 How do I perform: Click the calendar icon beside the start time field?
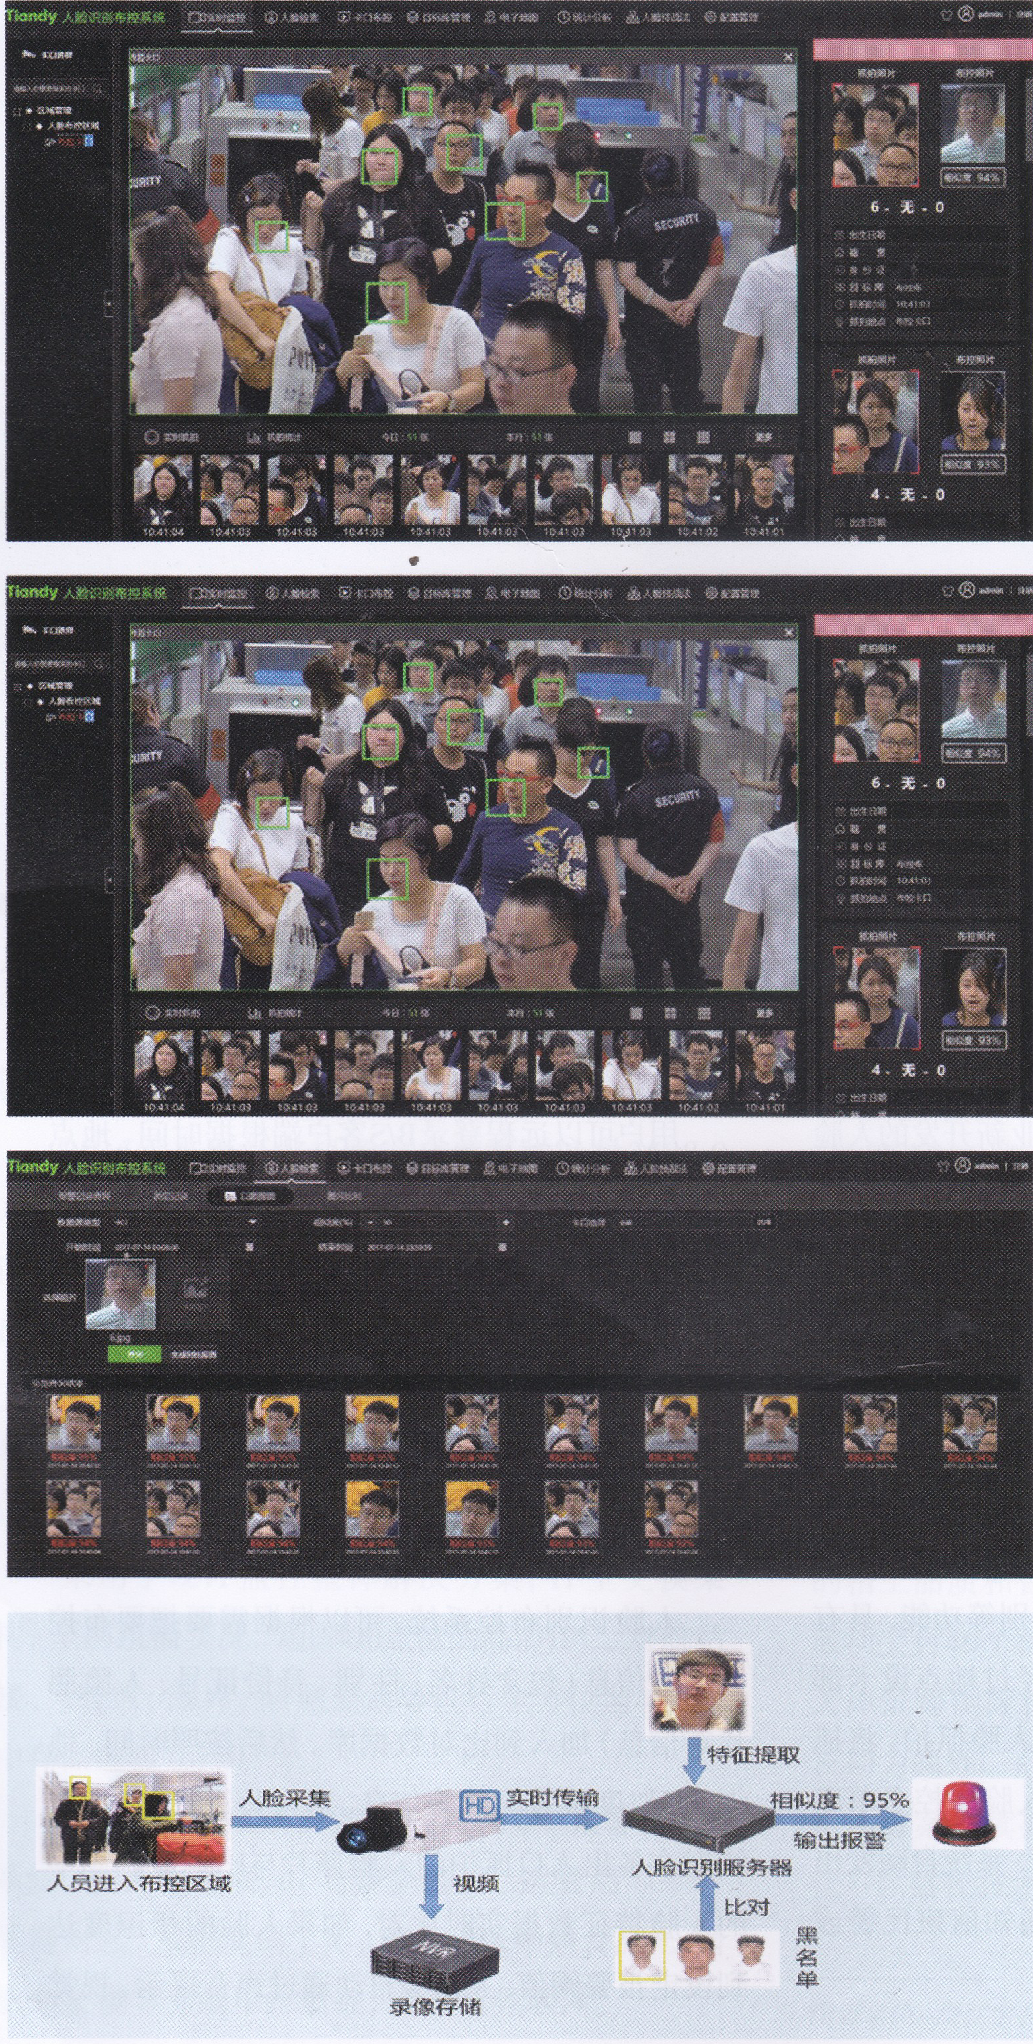(250, 1247)
